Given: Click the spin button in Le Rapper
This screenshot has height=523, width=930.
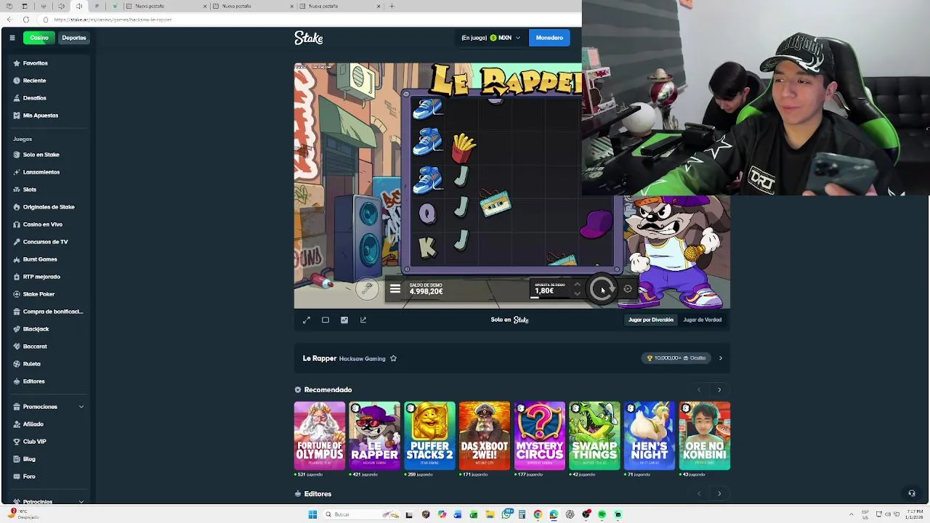Looking at the screenshot, I should coord(602,289).
